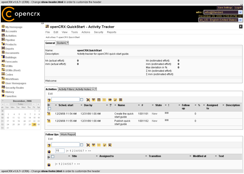Expand more grid tabs with the > tab
Screen dimensions: 244x174
pyautogui.click(x=93, y=89)
